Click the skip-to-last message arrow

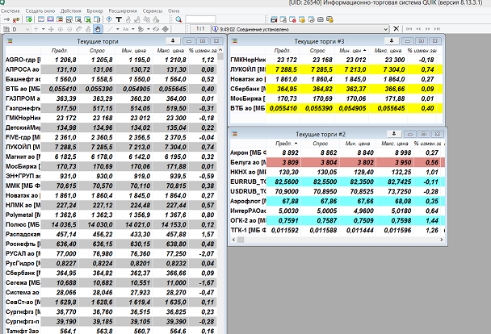tap(437, 29)
